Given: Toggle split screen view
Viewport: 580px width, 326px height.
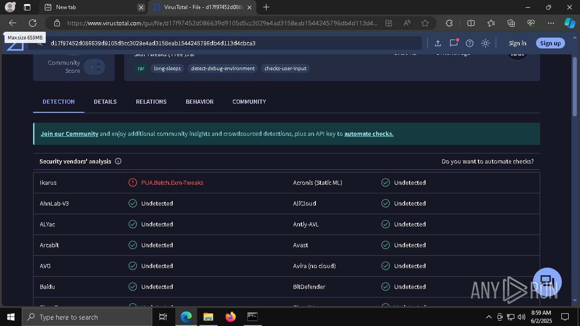Looking at the screenshot, I should [471, 23].
